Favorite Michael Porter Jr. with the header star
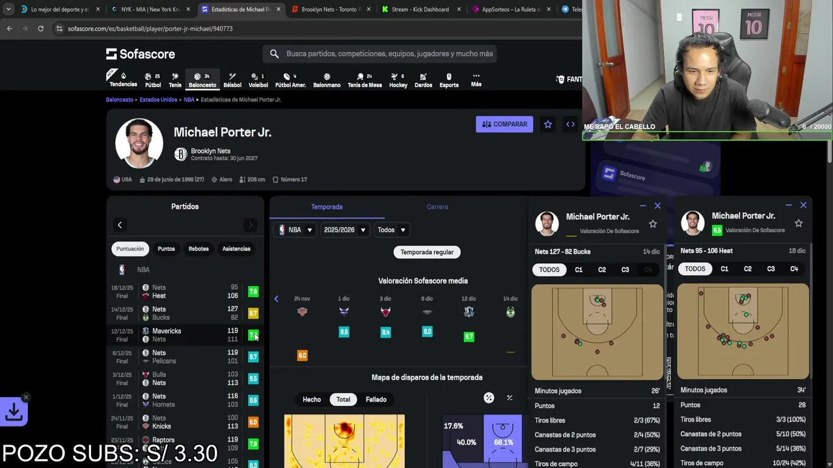Image resolution: width=833 pixels, height=468 pixels. coord(548,124)
